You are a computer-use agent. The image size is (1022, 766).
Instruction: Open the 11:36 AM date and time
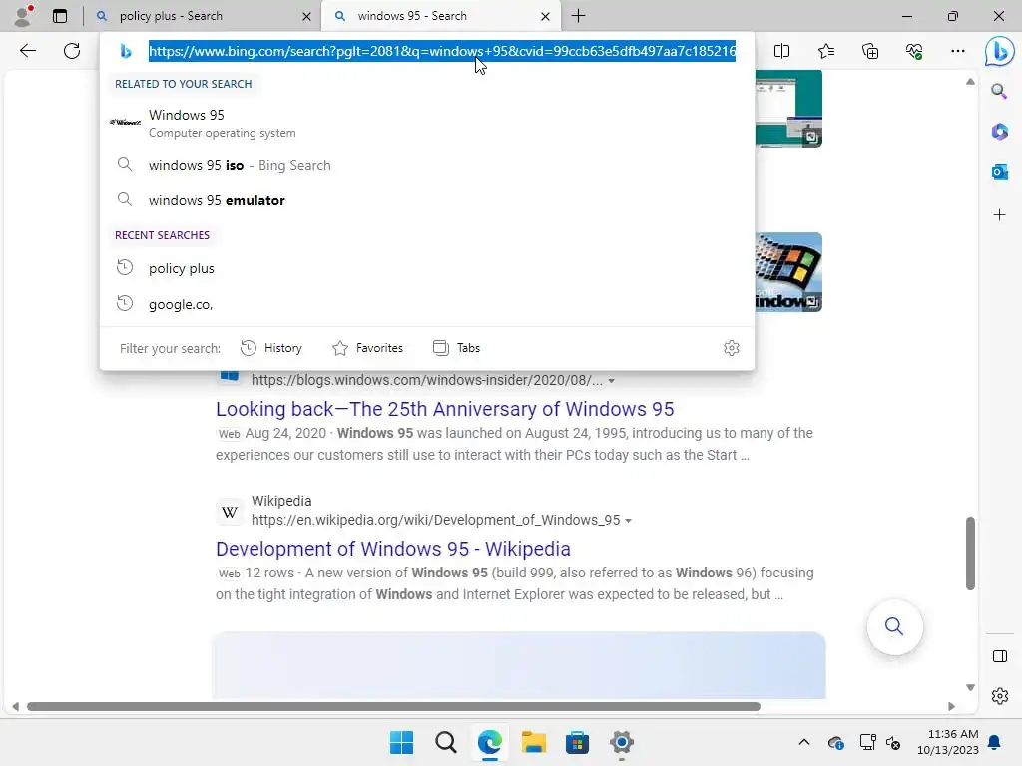click(948, 742)
